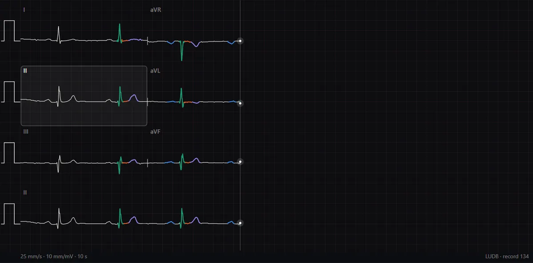Click the bottom rhythm strip II label
The height and width of the screenshot is (263, 533).
tap(25, 192)
